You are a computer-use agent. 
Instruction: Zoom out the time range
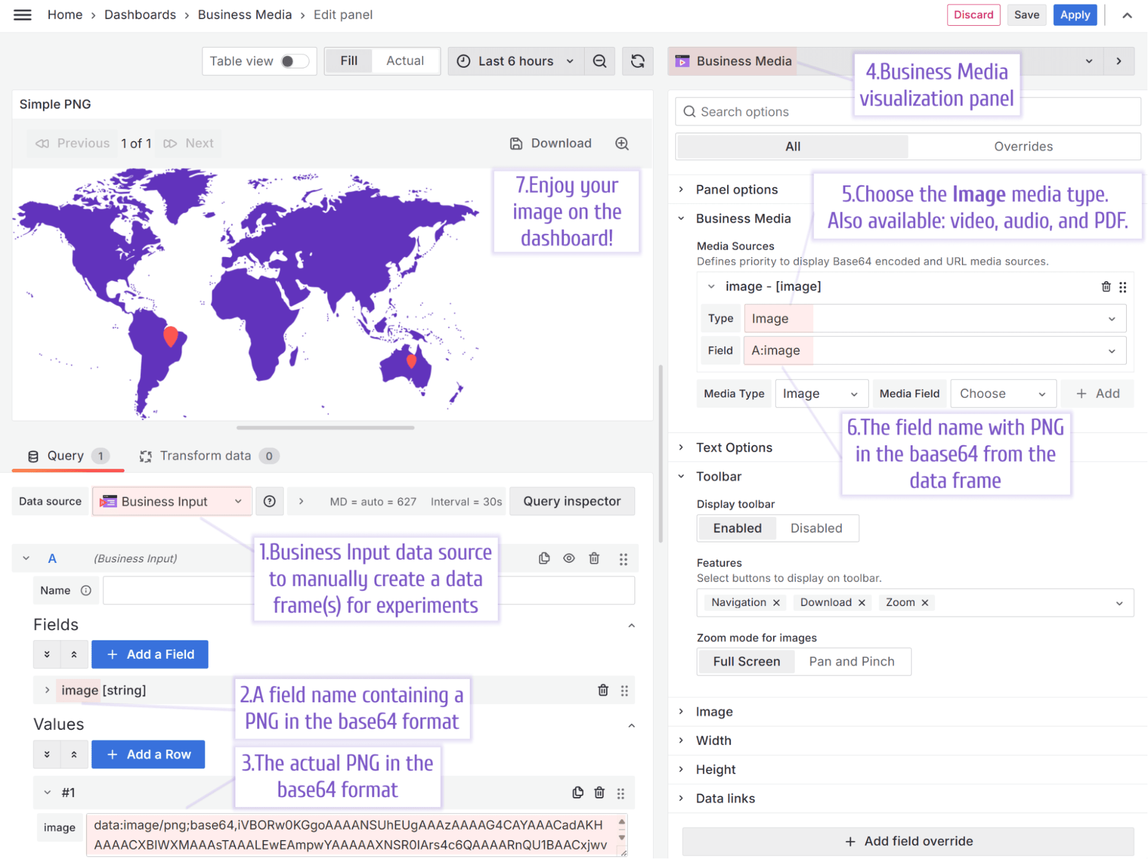[x=600, y=61]
